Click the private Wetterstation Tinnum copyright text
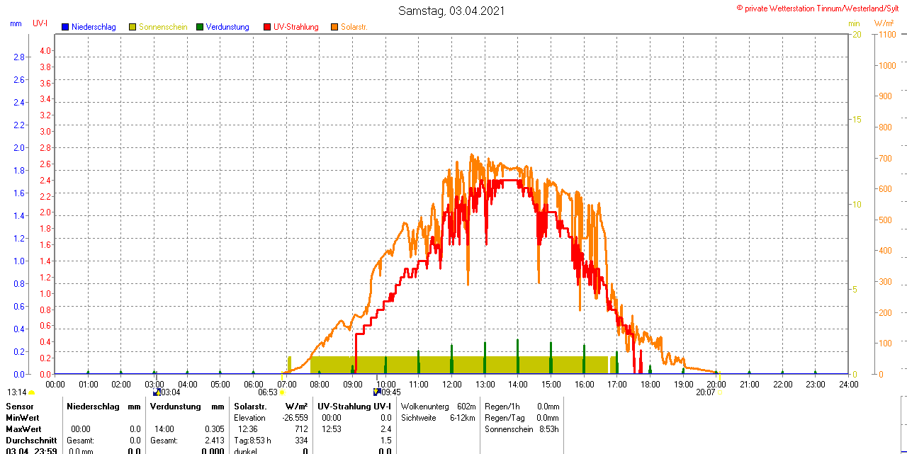 click(x=821, y=8)
